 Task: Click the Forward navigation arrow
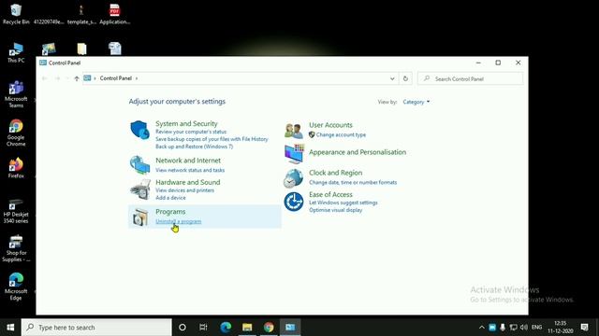[57, 78]
